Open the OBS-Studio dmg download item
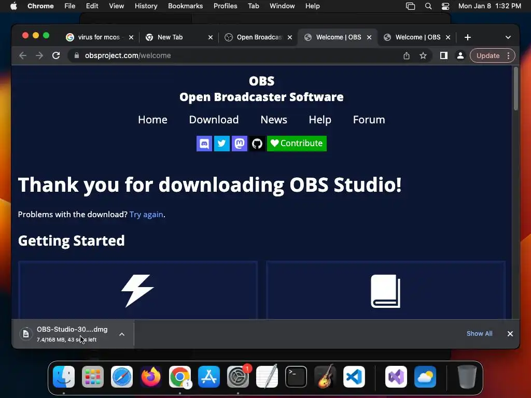531x398 pixels. (67, 334)
